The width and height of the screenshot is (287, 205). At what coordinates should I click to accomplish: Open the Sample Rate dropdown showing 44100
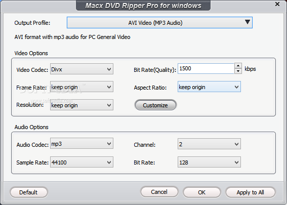click(81, 162)
